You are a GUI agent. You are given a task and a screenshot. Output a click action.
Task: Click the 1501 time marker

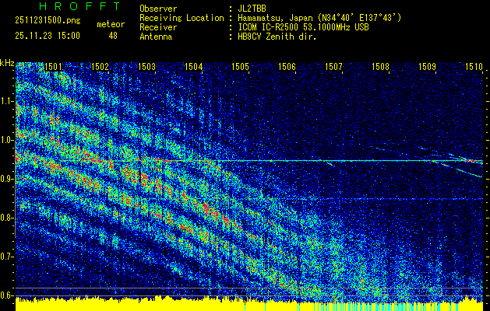click(x=54, y=67)
